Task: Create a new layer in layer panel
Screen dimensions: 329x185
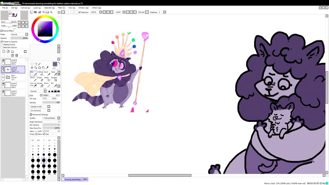Action: pos(4,52)
